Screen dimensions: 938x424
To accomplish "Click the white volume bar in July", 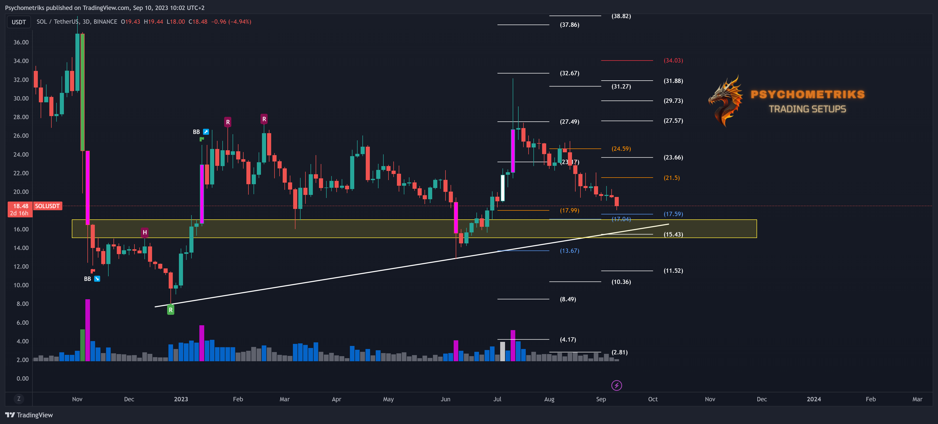I will (502, 351).
